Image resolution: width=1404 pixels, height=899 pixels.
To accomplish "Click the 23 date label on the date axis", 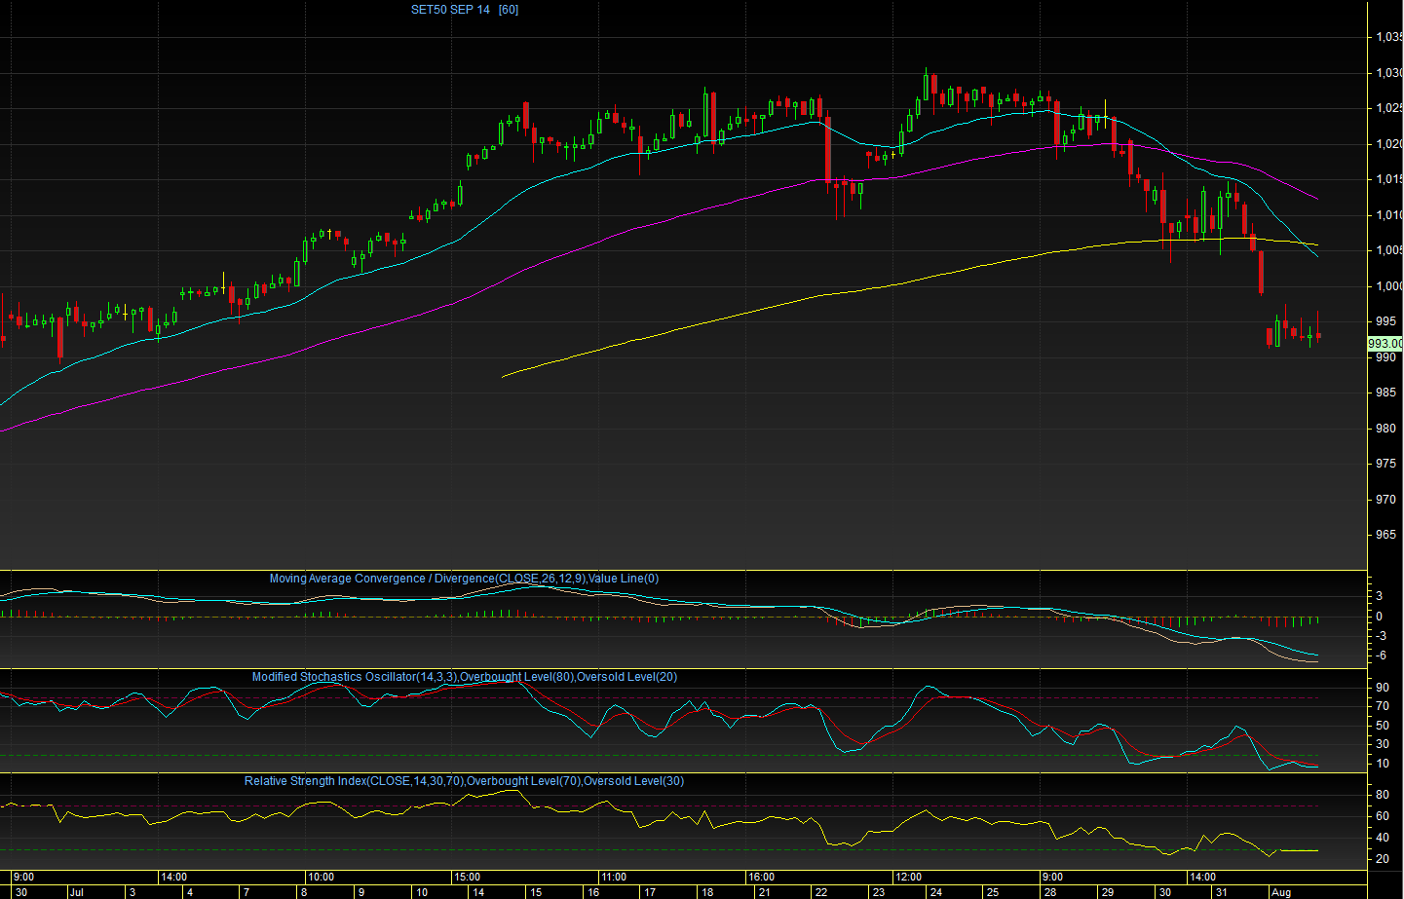I will [x=879, y=893].
